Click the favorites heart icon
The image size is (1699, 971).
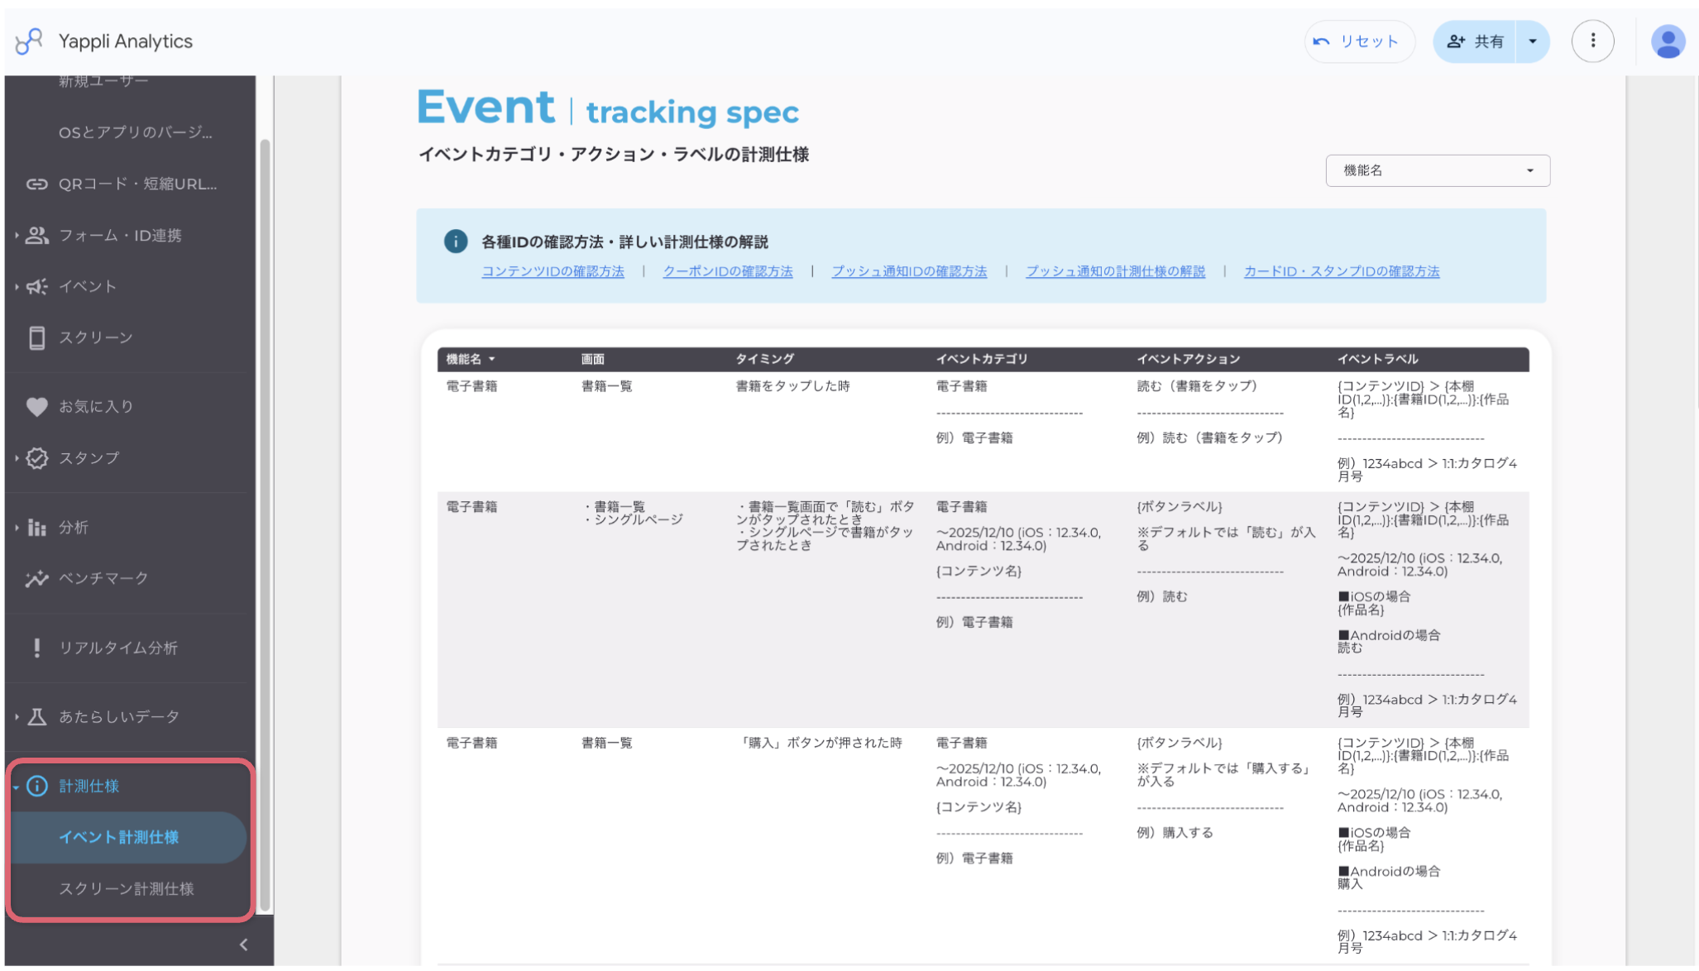tap(36, 406)
